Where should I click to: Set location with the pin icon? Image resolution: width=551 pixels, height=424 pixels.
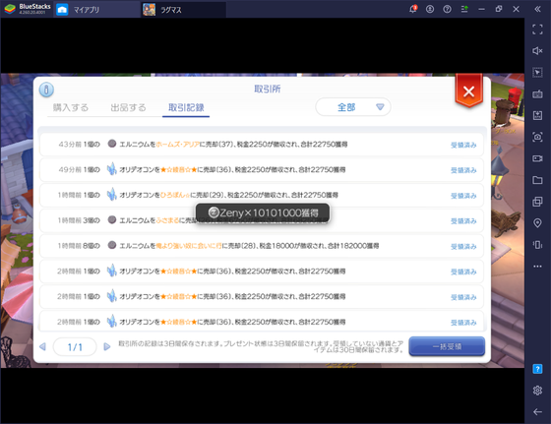coord(537,223)
